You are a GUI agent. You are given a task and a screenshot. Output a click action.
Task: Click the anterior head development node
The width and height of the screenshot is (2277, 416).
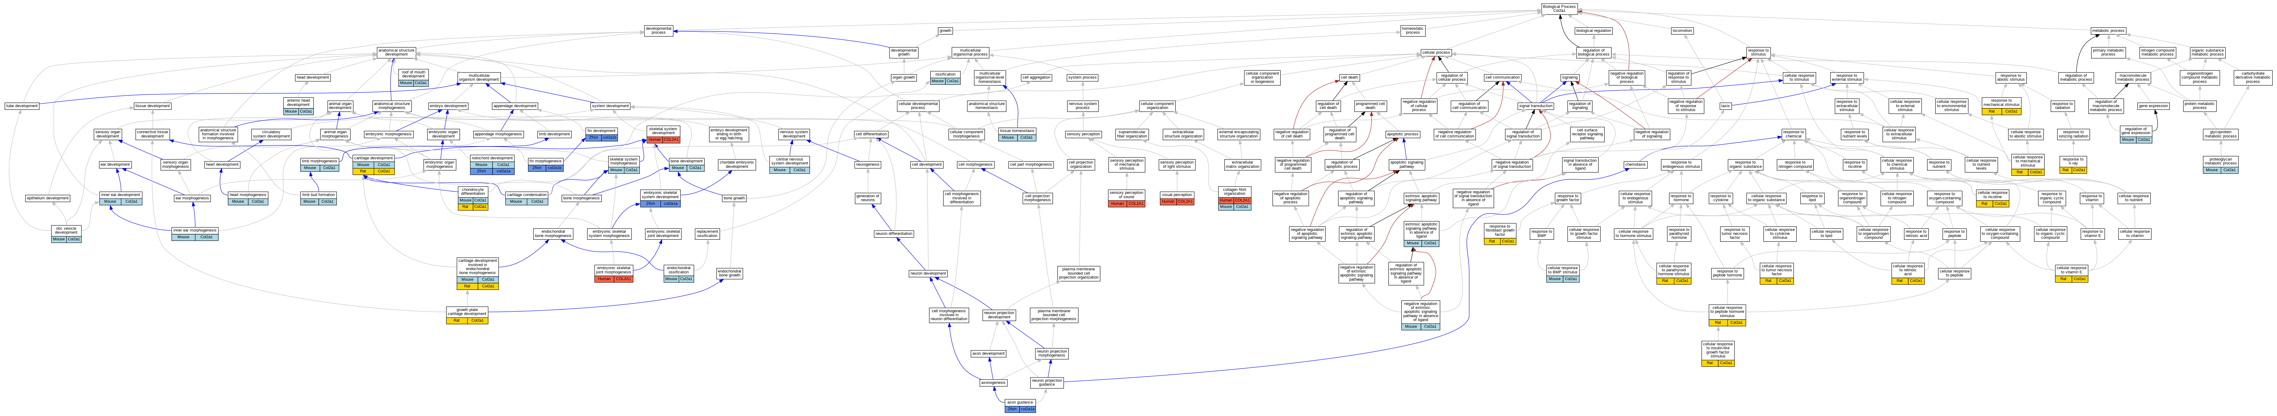tap(299, 106)
